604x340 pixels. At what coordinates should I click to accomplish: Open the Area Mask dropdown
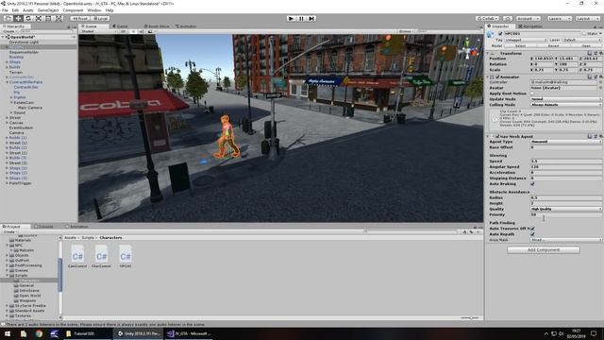click(566, 239)
